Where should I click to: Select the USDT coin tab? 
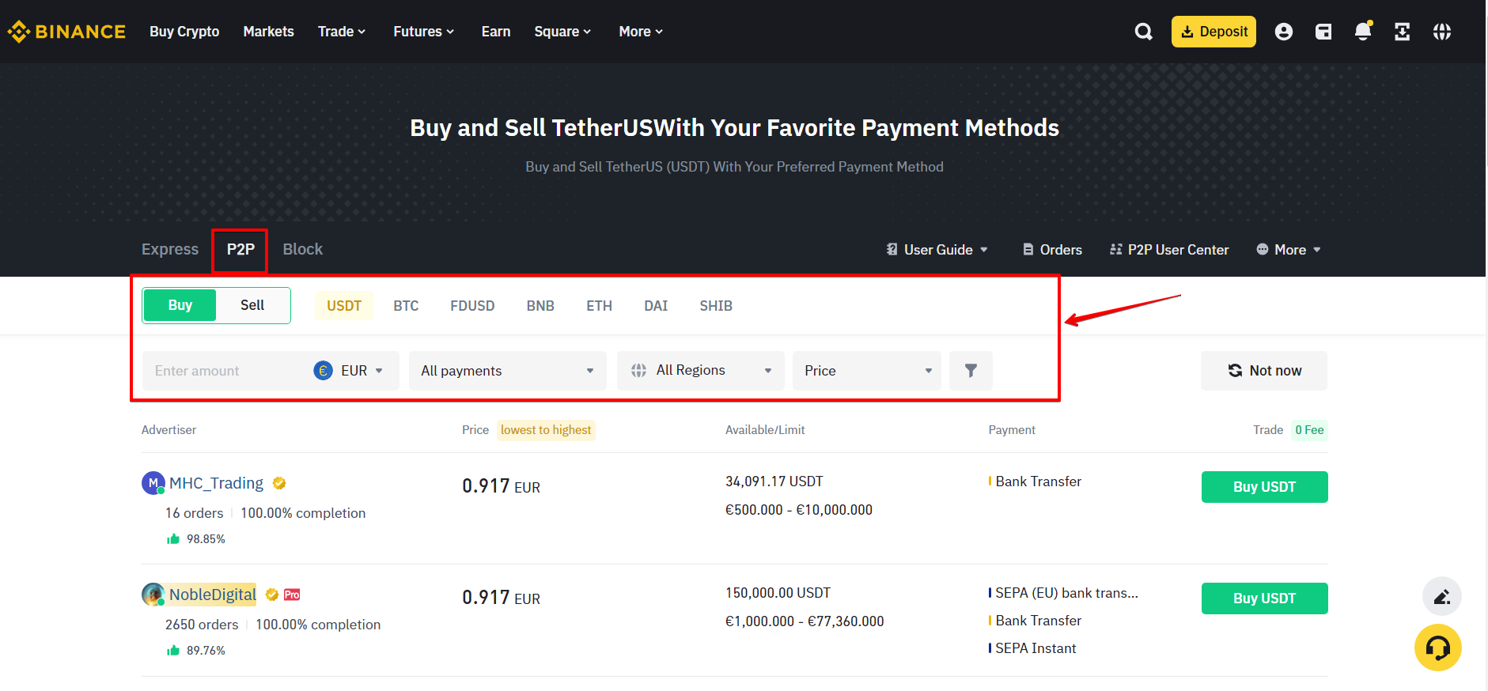[344, 306]
